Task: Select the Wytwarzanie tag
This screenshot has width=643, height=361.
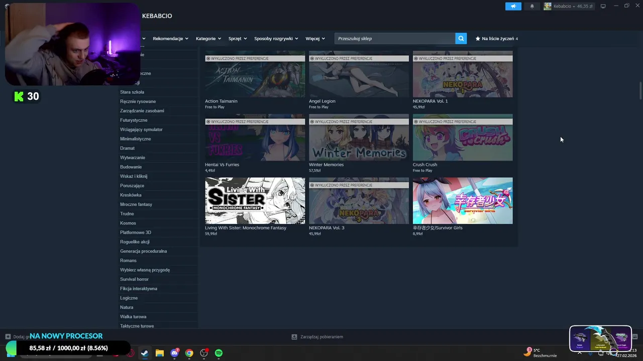Action: [x=133, y=157]
